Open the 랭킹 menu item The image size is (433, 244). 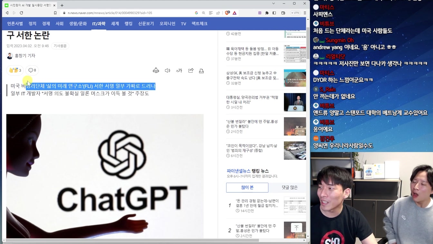point(129,24)
